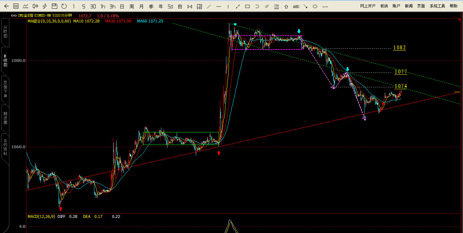The width and height of the screenshot is (463, 233).
Task: Select the diagonal trend line tool
Action: point(209,6)
